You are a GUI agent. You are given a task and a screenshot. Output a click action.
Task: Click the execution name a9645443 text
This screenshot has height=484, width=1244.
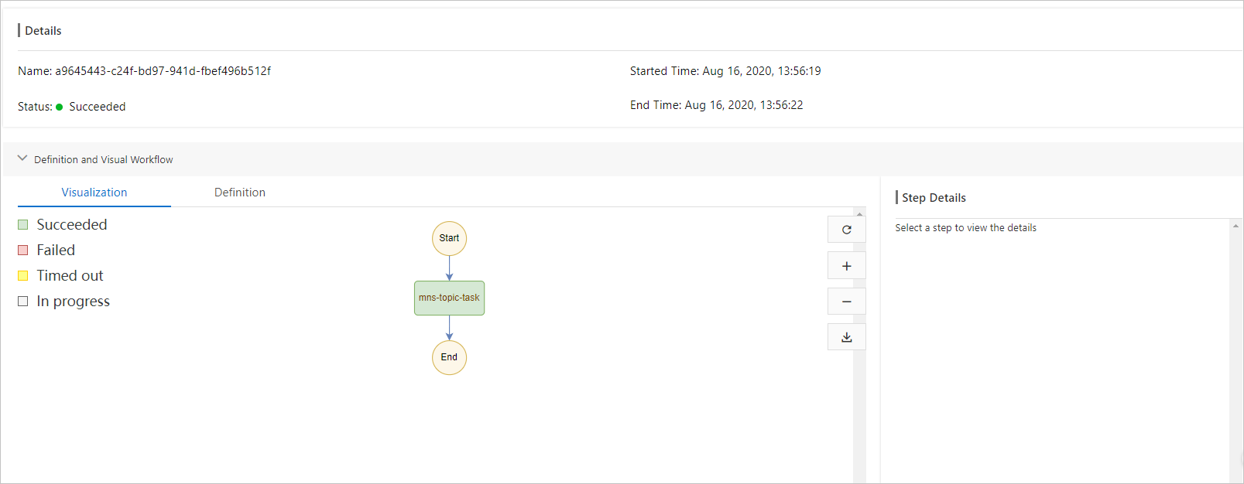(x=163, y=71)
